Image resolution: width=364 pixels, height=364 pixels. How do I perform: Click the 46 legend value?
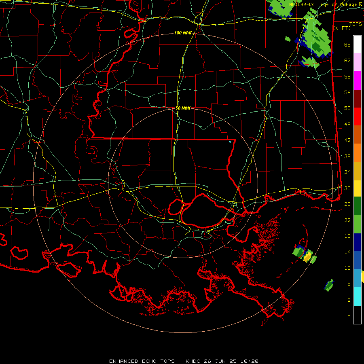coord(347,125)
